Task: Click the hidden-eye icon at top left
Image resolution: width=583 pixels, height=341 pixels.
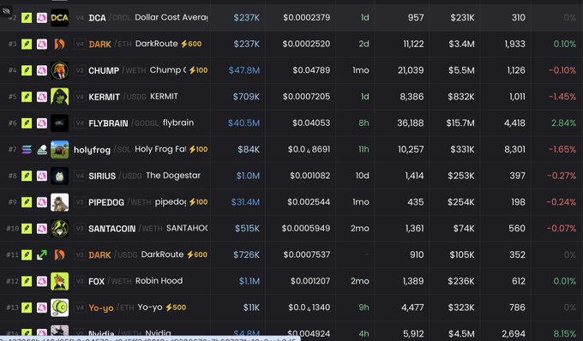Action: [x=6, y=11]
